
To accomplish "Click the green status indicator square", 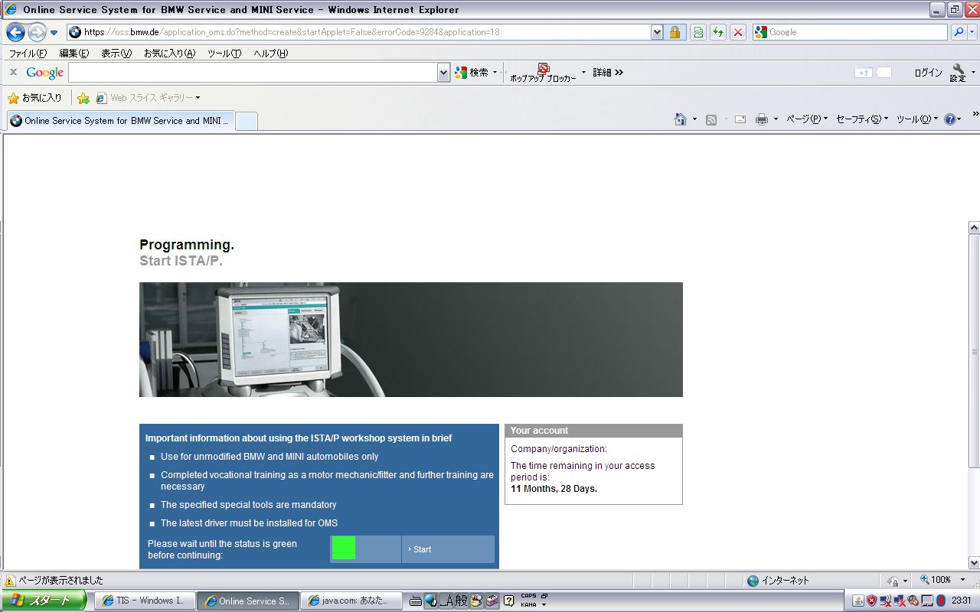I will pos(344,549).
